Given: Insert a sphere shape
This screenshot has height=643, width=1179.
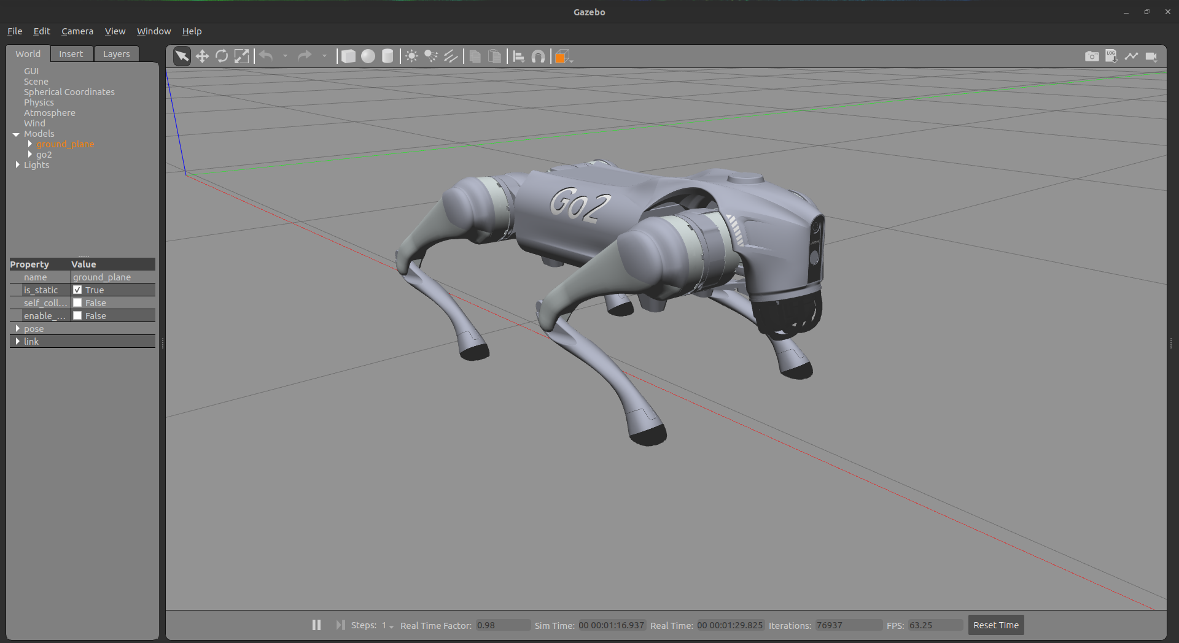Looking at the screenshot, I should (x=368, y=56).
